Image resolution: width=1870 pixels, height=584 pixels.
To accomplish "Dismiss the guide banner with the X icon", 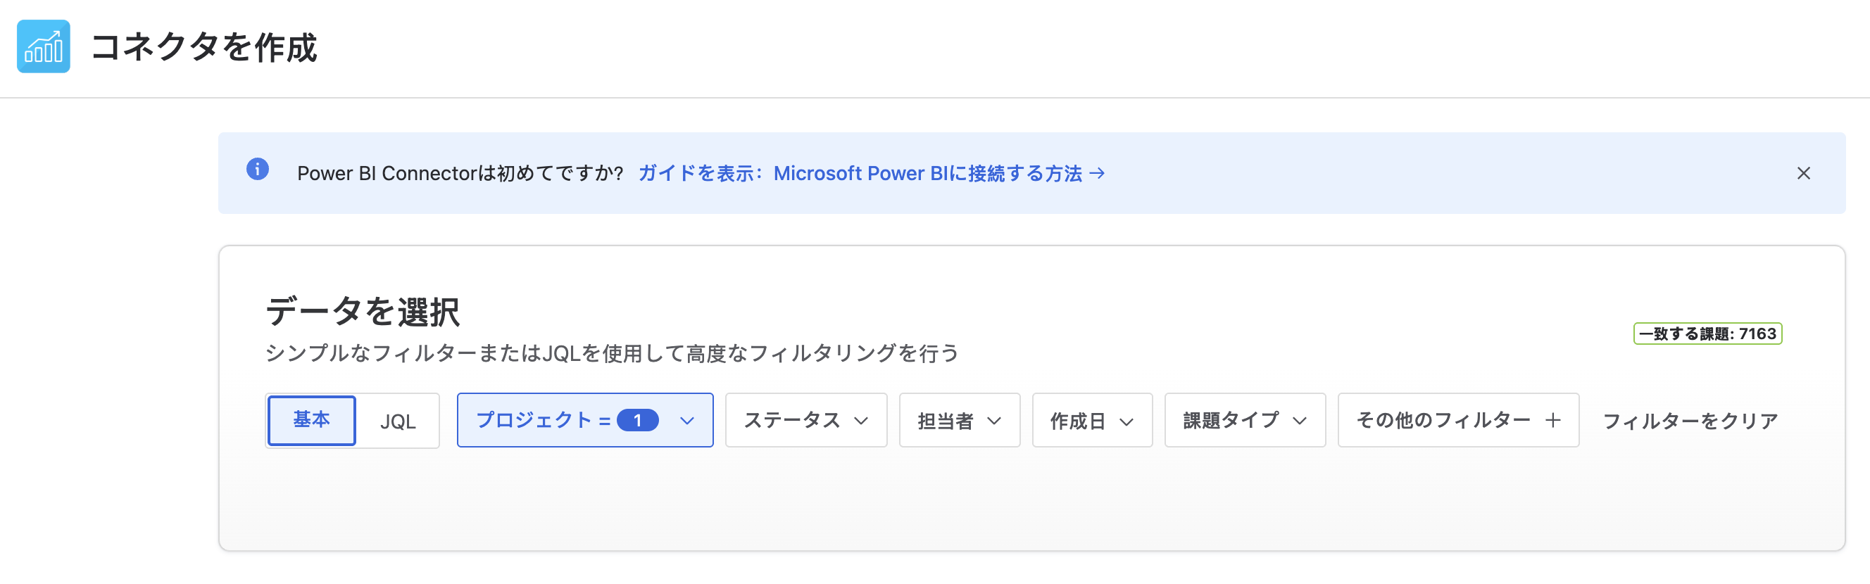I will (x=1804, y=173).
